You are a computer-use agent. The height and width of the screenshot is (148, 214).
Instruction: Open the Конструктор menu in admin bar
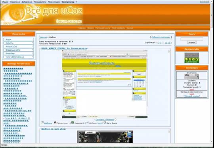(x=68, y=2)
